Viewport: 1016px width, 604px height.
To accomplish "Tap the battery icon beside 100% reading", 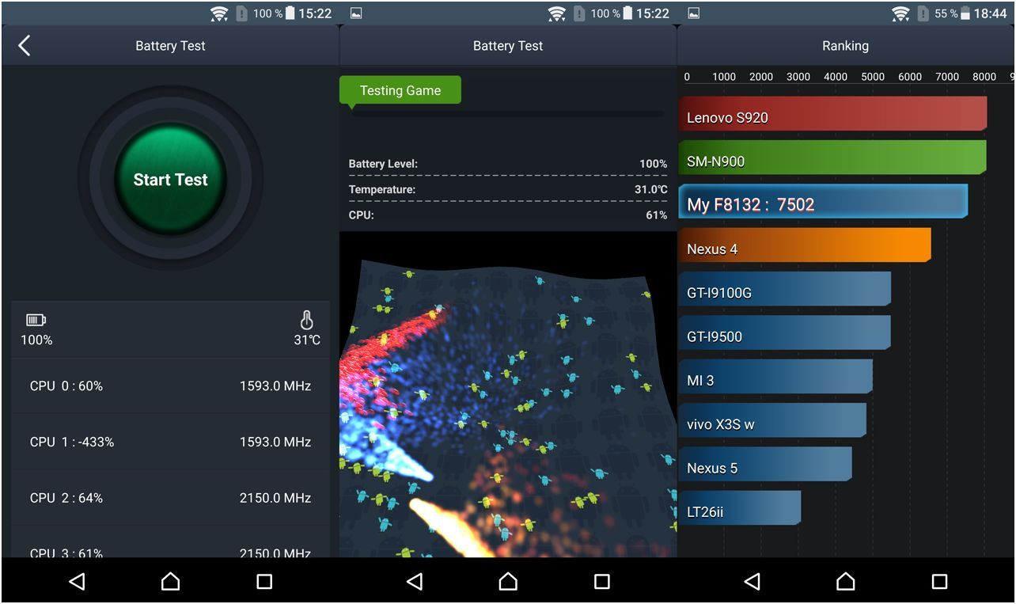I will tap(34, 320).
